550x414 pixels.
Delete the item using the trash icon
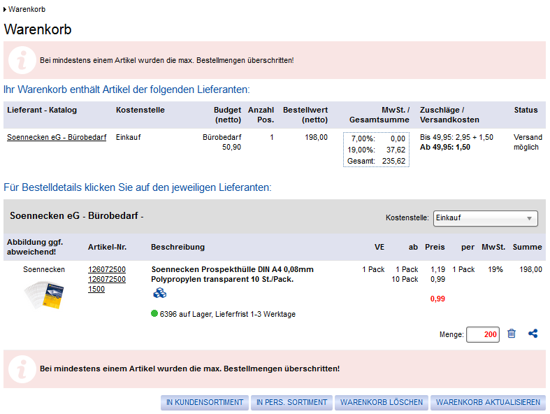(512, 334)
